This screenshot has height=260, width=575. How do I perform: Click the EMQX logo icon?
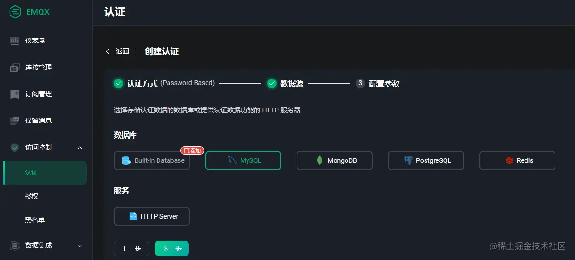(x=15, y=12)
